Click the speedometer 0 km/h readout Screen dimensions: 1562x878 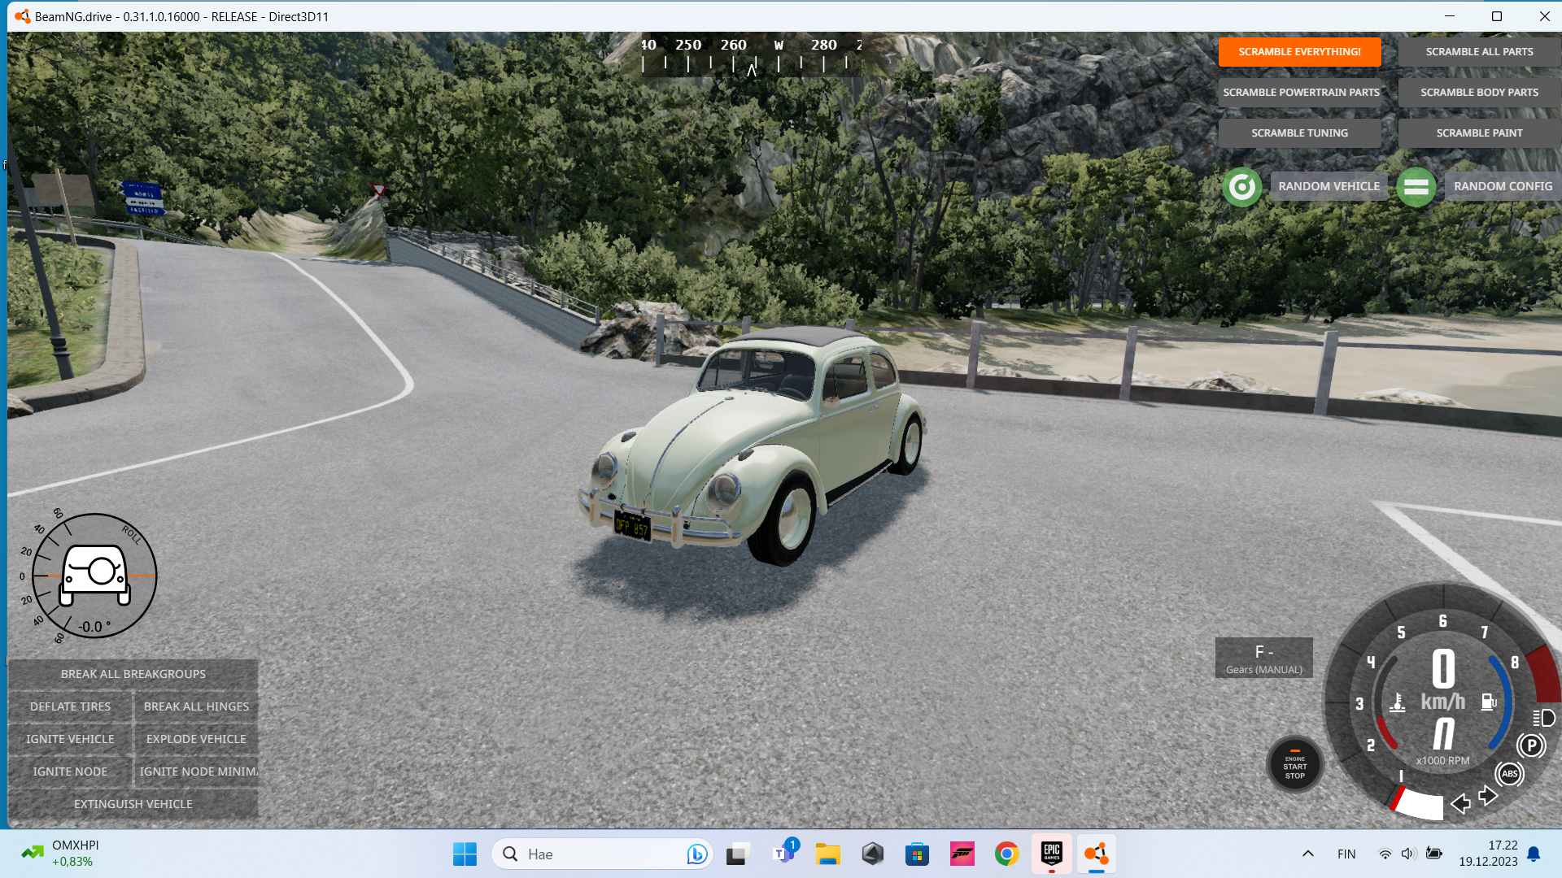(x=1442, y=681)
